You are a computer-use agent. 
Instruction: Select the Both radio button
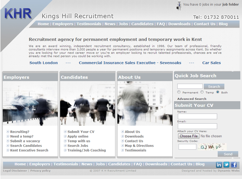[x=218, y=92]
